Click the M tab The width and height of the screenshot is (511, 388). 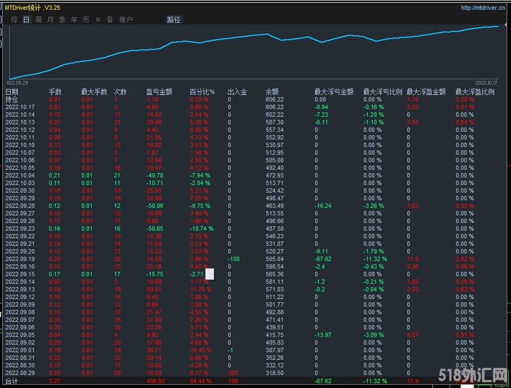[x=98, y=20]
